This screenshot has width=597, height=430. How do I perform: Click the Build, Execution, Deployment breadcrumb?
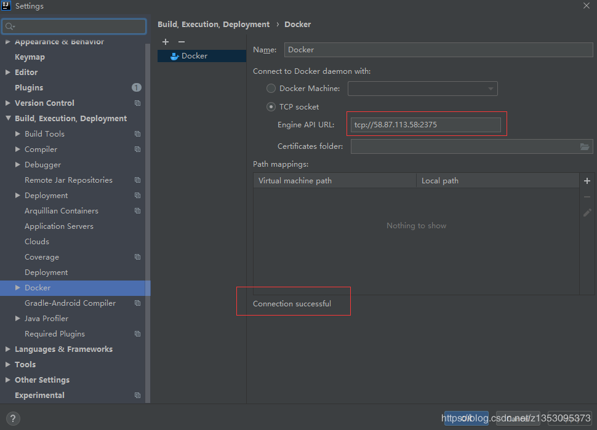pos(214,25)
